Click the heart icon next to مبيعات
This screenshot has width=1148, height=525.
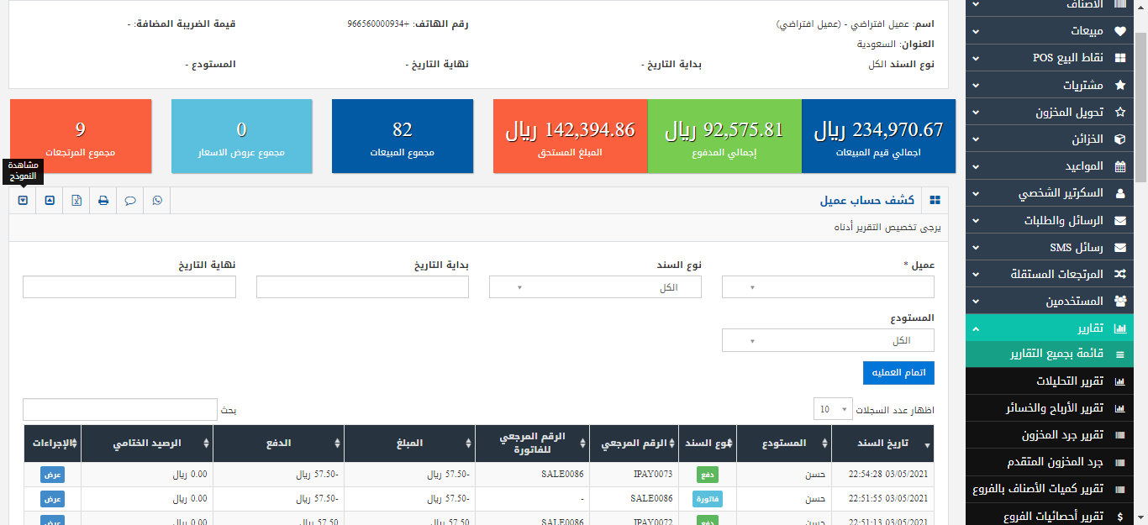tap(1119, 31)
